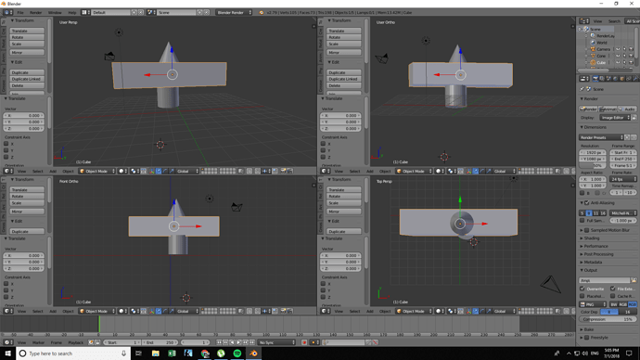Open the World properties tab icon
640x360 pixels.
pos(615,79)
